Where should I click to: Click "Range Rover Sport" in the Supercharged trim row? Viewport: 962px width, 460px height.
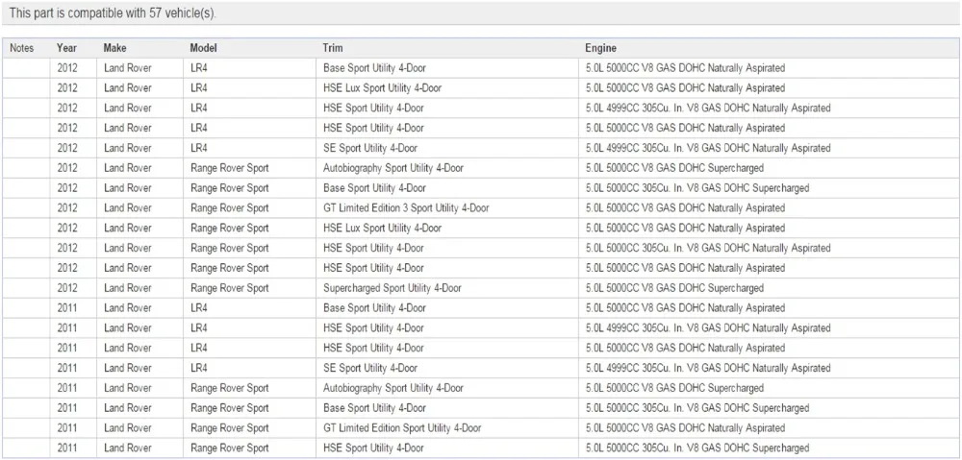(x=230, y=288)
